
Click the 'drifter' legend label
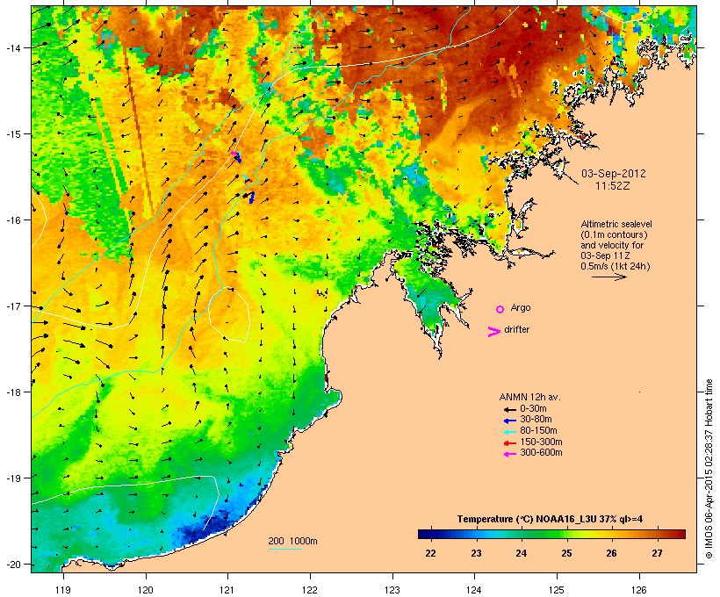pyautogui.click(x=516, y=329)
